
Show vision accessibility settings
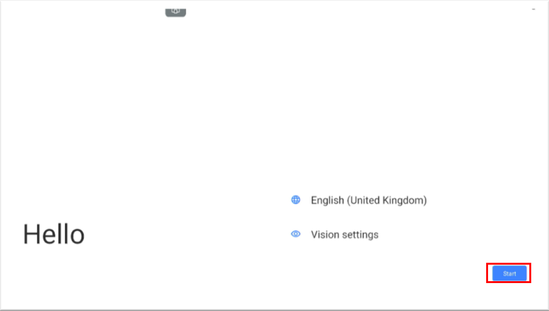(x=344, y=234)
